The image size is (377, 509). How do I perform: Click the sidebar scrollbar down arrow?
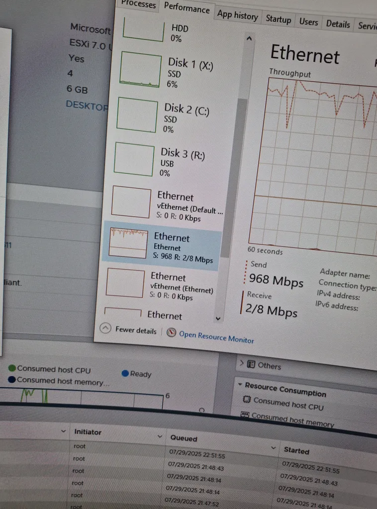(217, 318)
